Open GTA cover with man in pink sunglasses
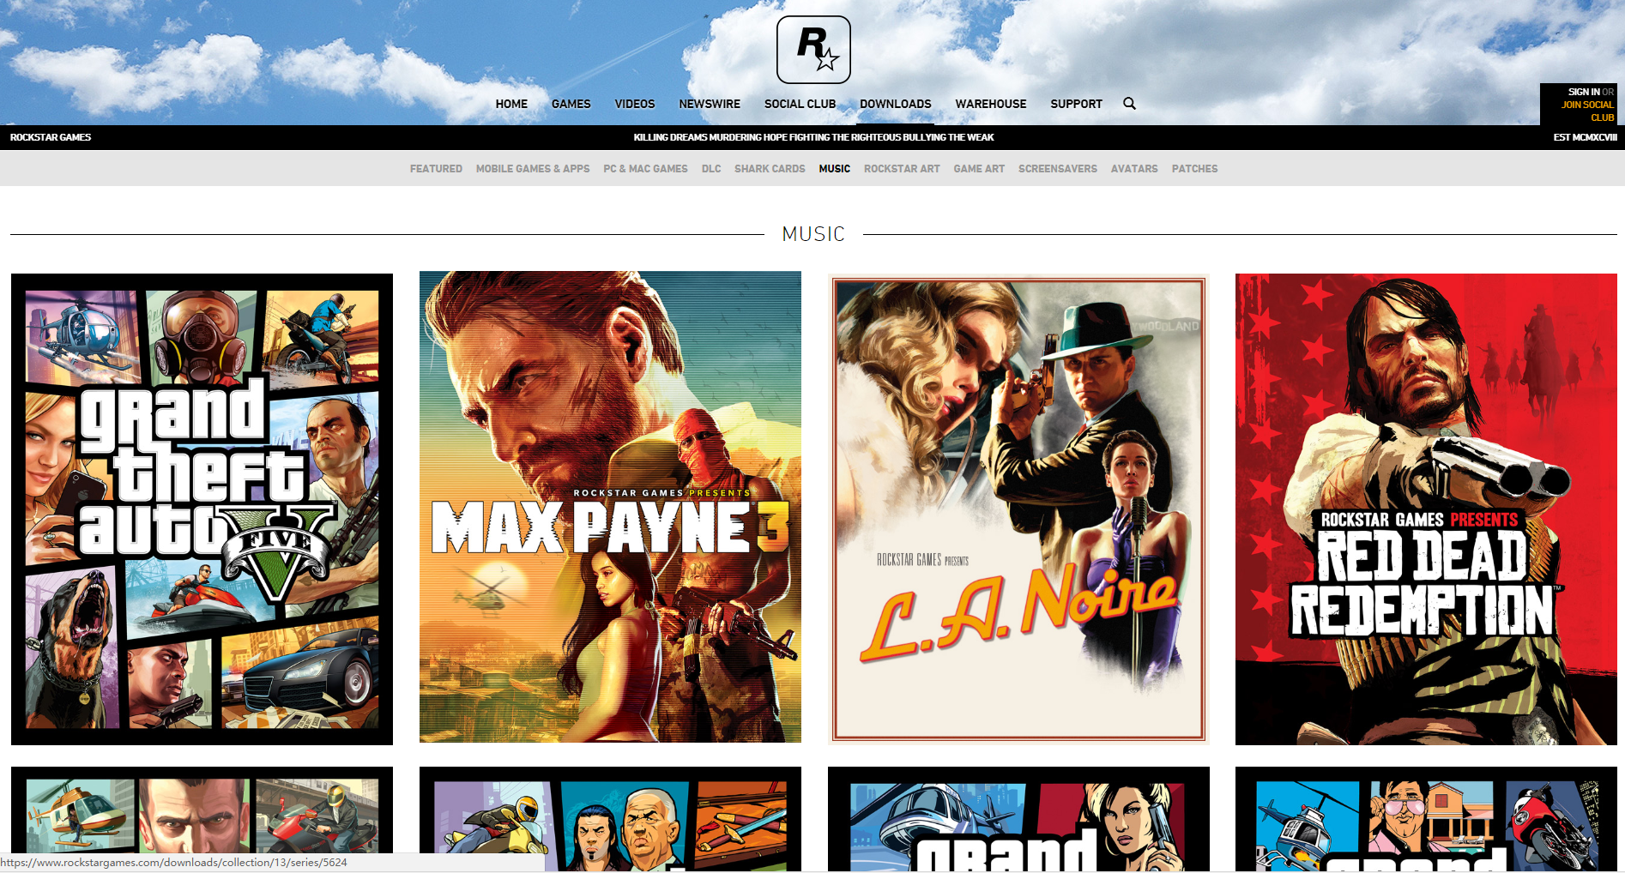The width and height of the screenshot is (1625, 873). pyautogui.click(x=1426, y=819)
